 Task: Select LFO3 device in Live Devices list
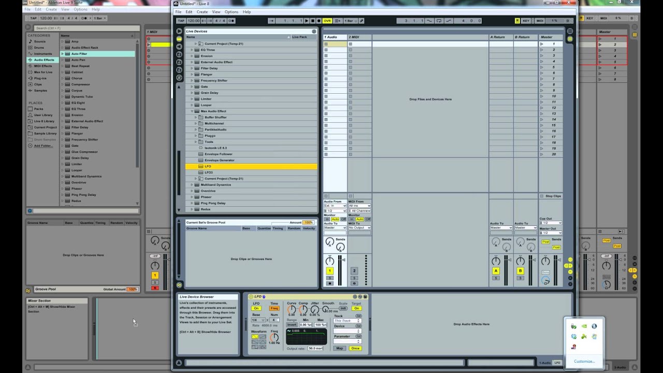252,173
